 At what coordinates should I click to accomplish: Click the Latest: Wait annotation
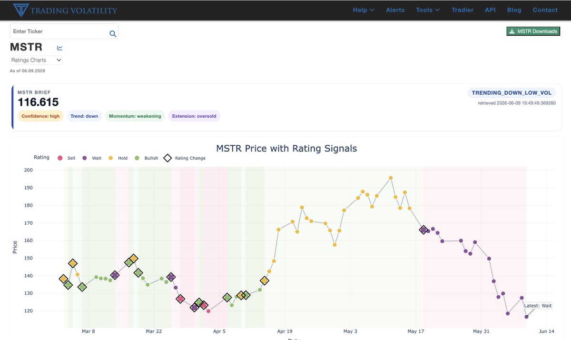point(538,306)
